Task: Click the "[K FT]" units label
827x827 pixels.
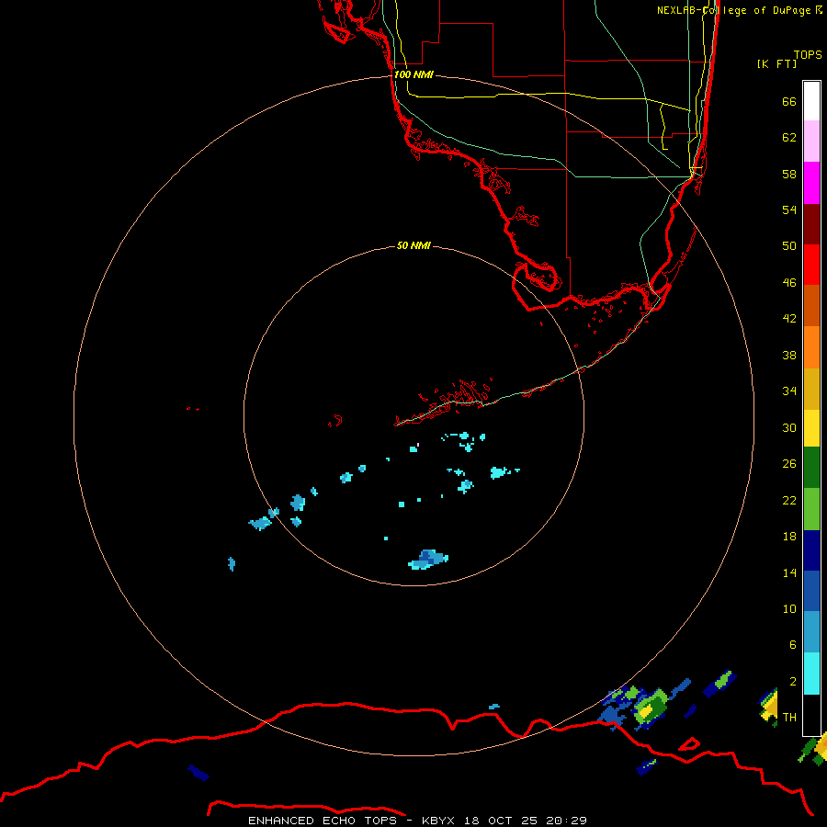Action: (x=776, y=63)
